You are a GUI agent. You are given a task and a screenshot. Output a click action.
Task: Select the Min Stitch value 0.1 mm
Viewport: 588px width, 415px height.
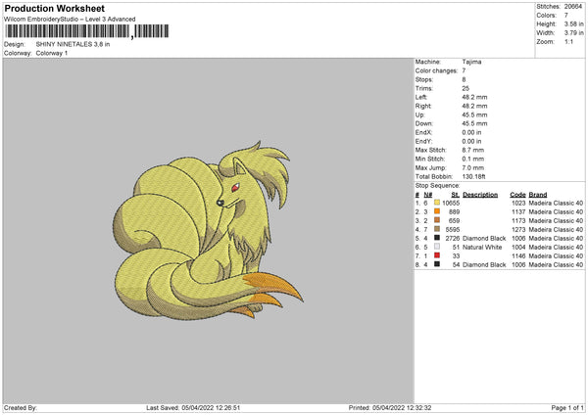(x=473, y=159)
